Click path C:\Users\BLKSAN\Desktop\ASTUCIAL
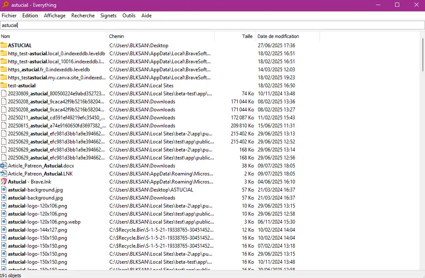425x278 pixels. click(151, 190)
